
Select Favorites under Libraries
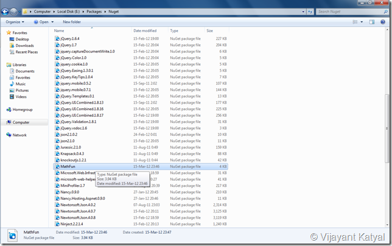tap(23, 78)
